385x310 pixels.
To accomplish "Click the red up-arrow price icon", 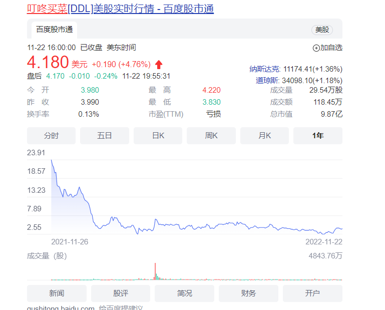I will (159, 65).
